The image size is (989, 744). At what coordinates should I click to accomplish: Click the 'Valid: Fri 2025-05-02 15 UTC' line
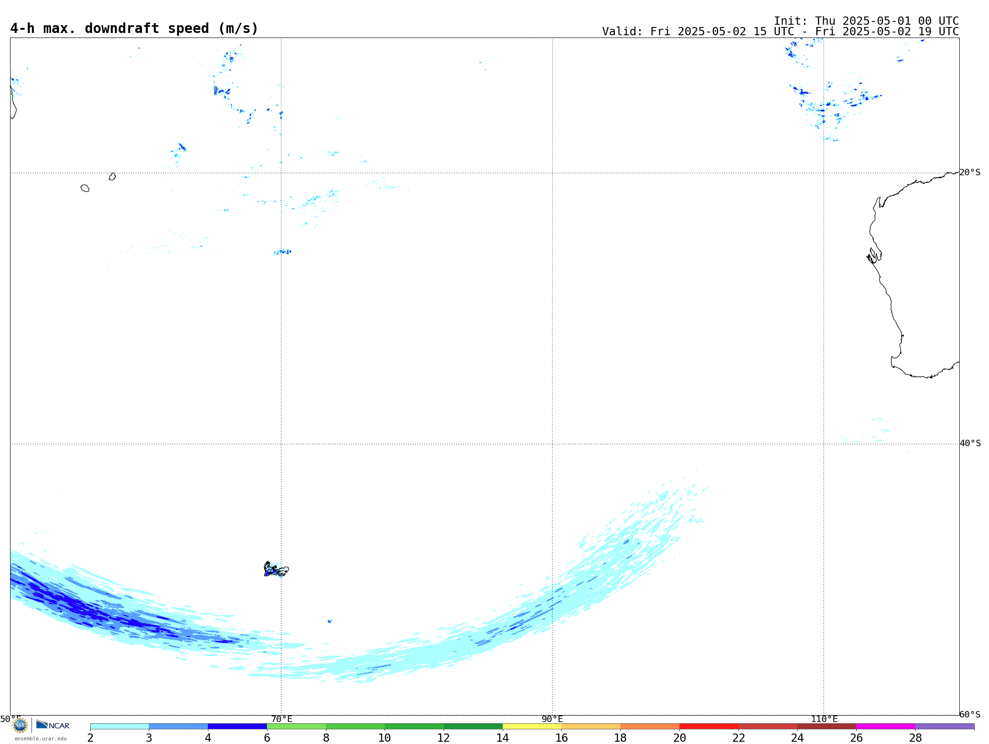pyautogui.click(x=780, y=32)
